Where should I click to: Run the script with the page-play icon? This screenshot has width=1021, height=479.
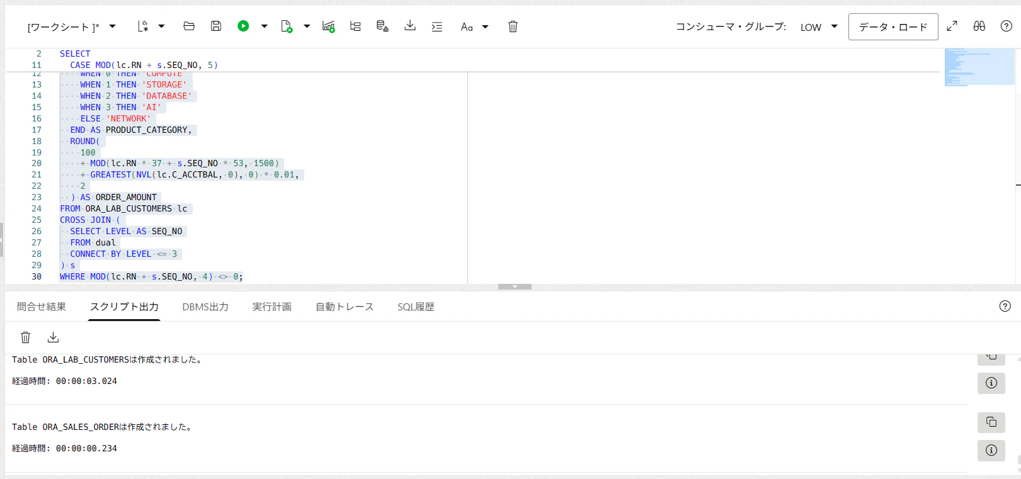[x=287, y=26]
